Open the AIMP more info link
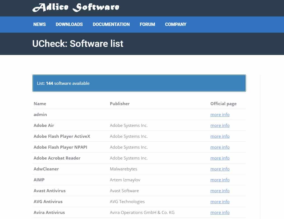284x219 pixels. pos(220,180)
